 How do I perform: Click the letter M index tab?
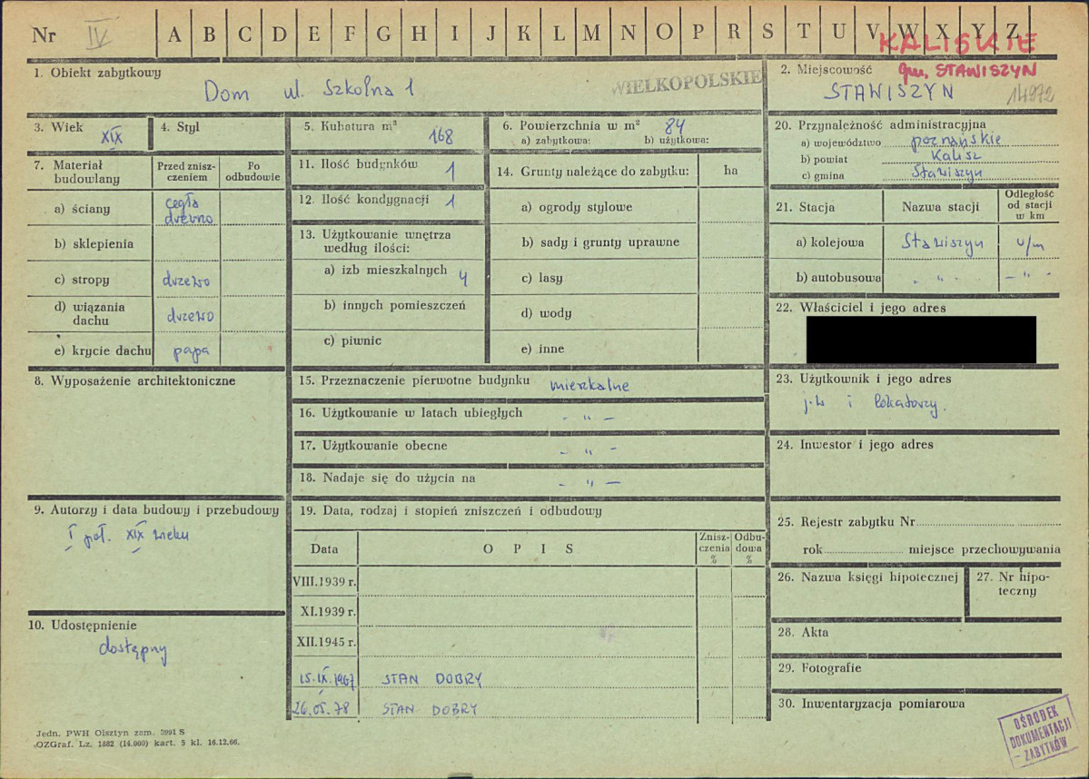(592, 33)
